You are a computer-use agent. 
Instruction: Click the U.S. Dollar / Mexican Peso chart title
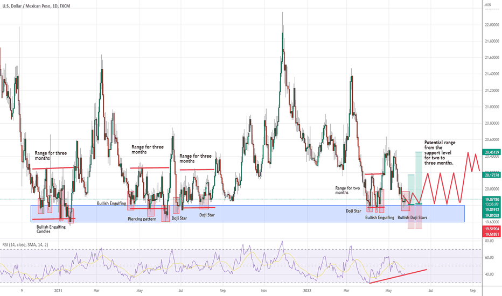coord(36,6)
